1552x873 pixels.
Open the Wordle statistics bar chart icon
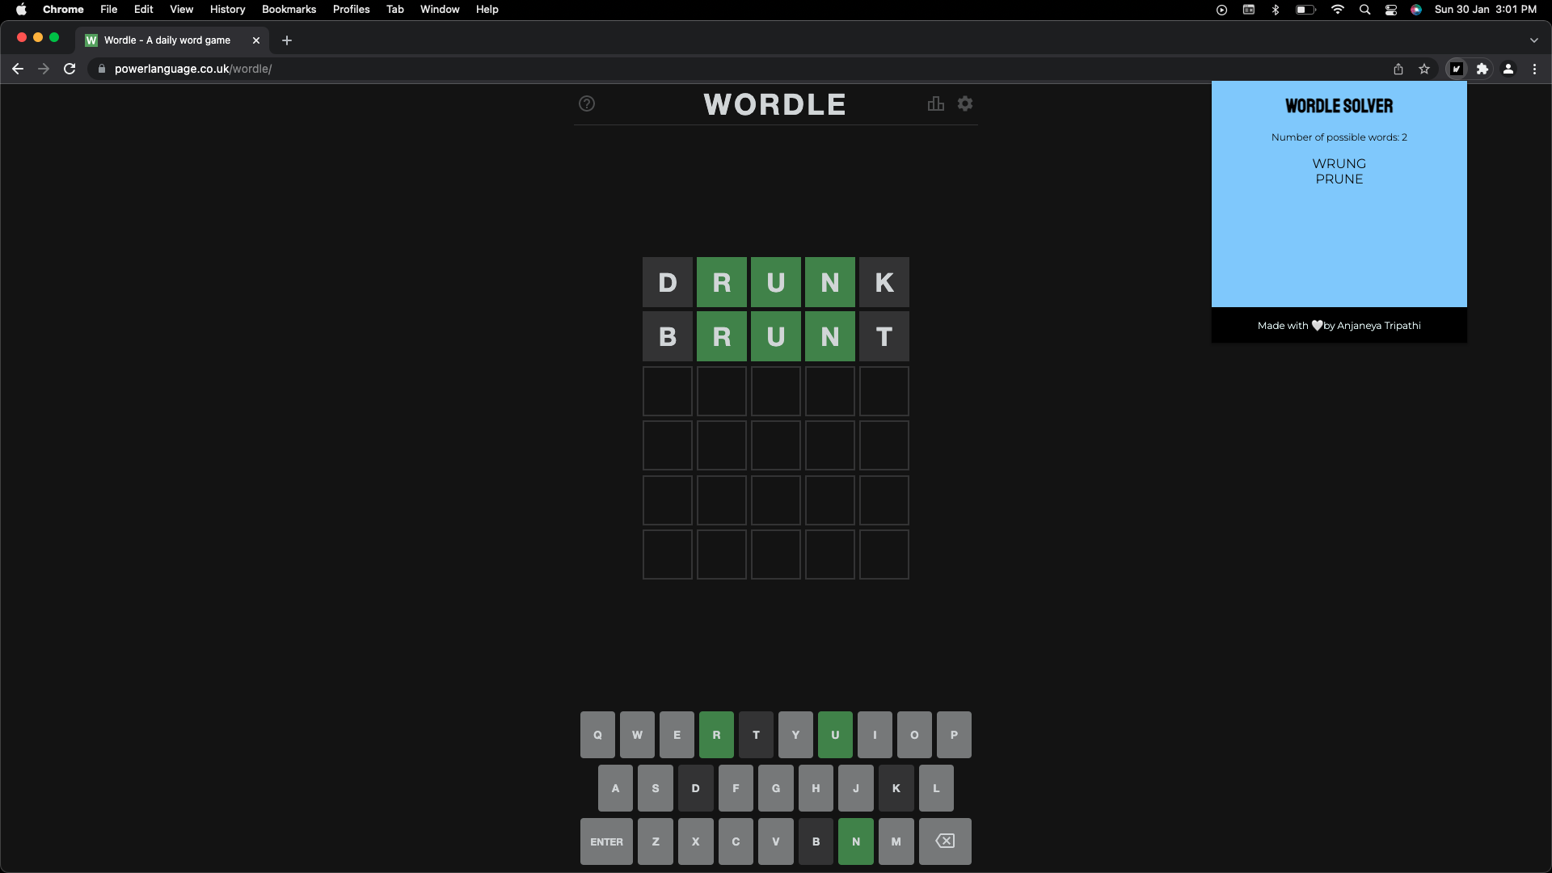click(936, 103)
